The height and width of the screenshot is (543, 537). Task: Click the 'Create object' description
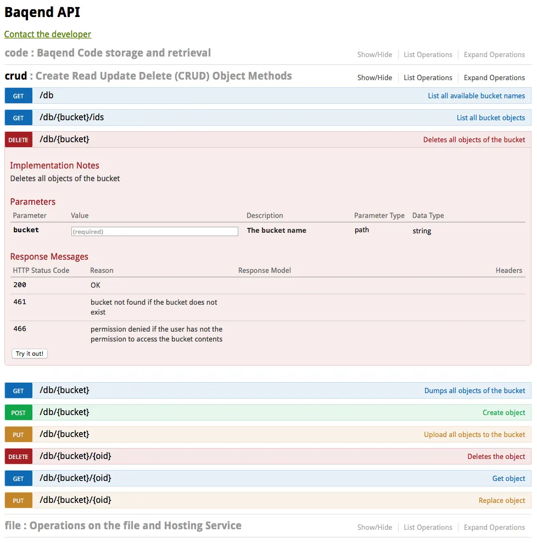[x=504, y=413]
